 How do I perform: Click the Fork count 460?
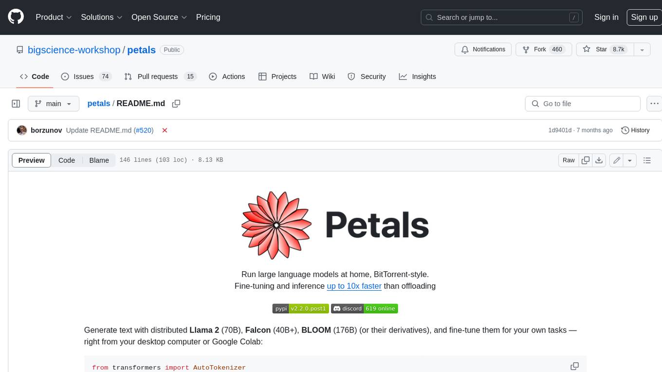click(557, 50)
